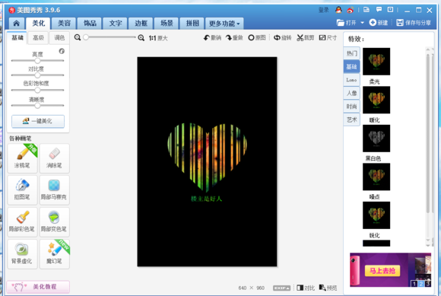Image resolution: width=441 pixels, height=296 pixels.
Task: Select the 基础 effects category
Action: tap(351, 67)
